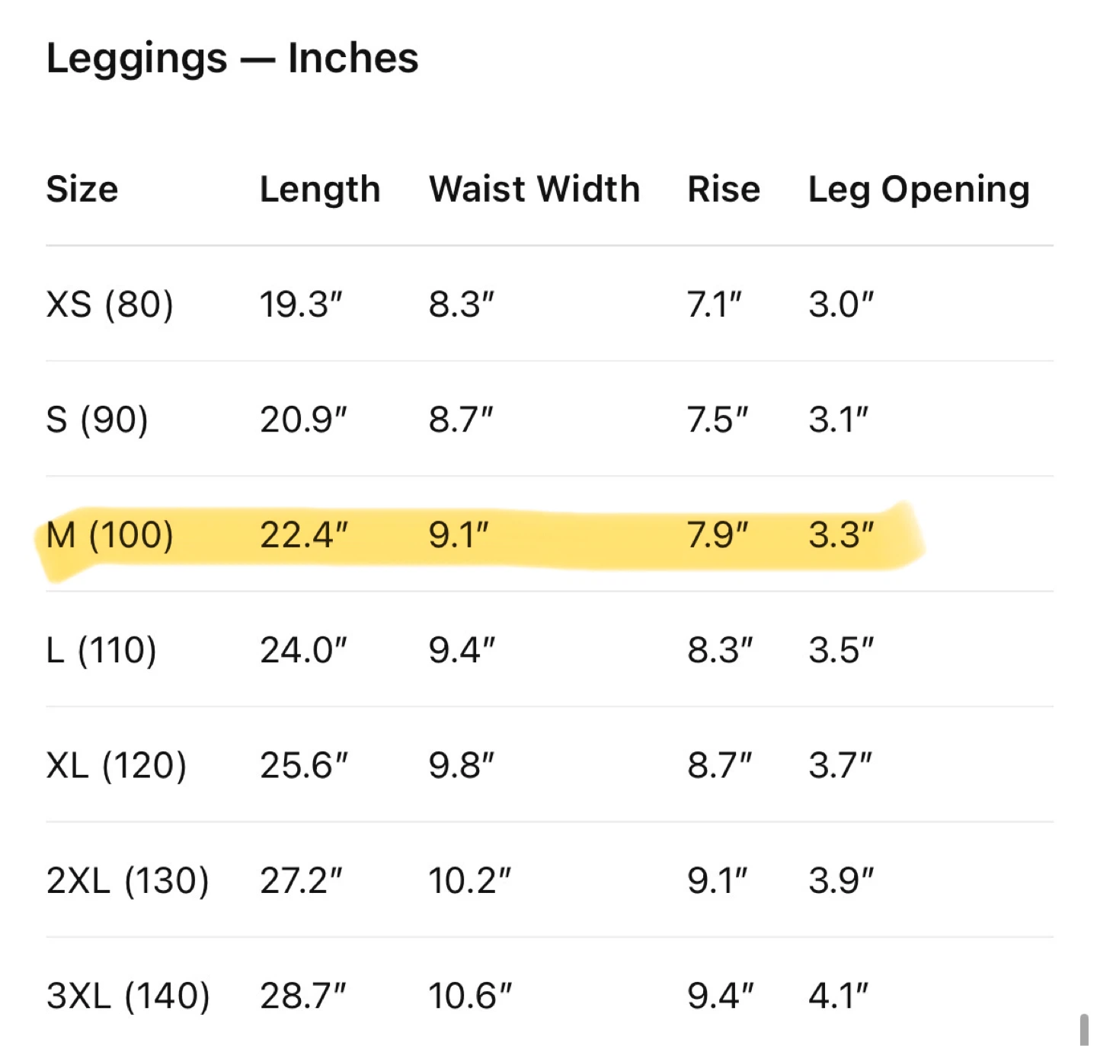Click the 22.4" length value for M

[304, 534]
